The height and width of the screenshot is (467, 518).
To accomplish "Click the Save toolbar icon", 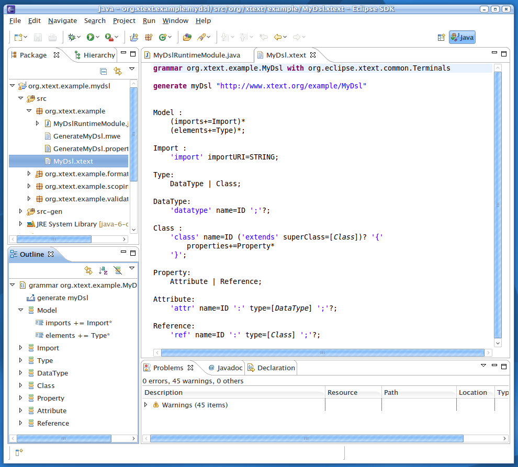I will coord(38,37).
